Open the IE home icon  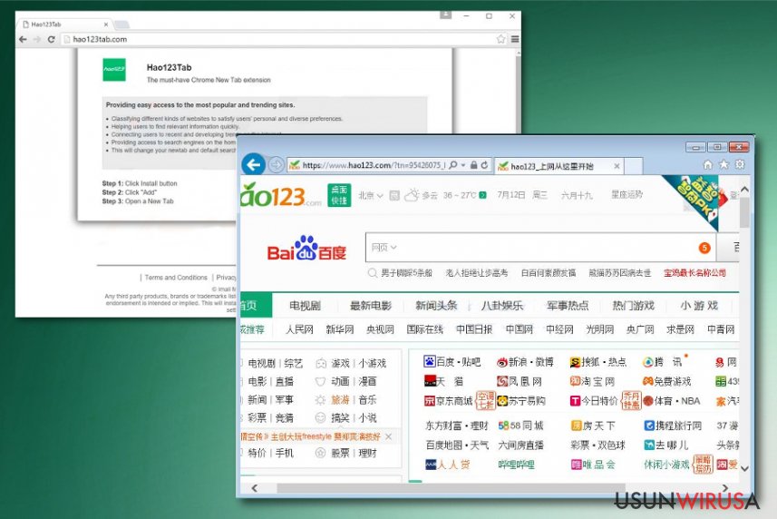coord(707,164)
